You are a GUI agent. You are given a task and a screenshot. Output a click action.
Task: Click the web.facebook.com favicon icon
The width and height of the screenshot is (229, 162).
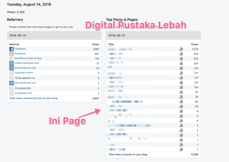click(x=11, y=68)
